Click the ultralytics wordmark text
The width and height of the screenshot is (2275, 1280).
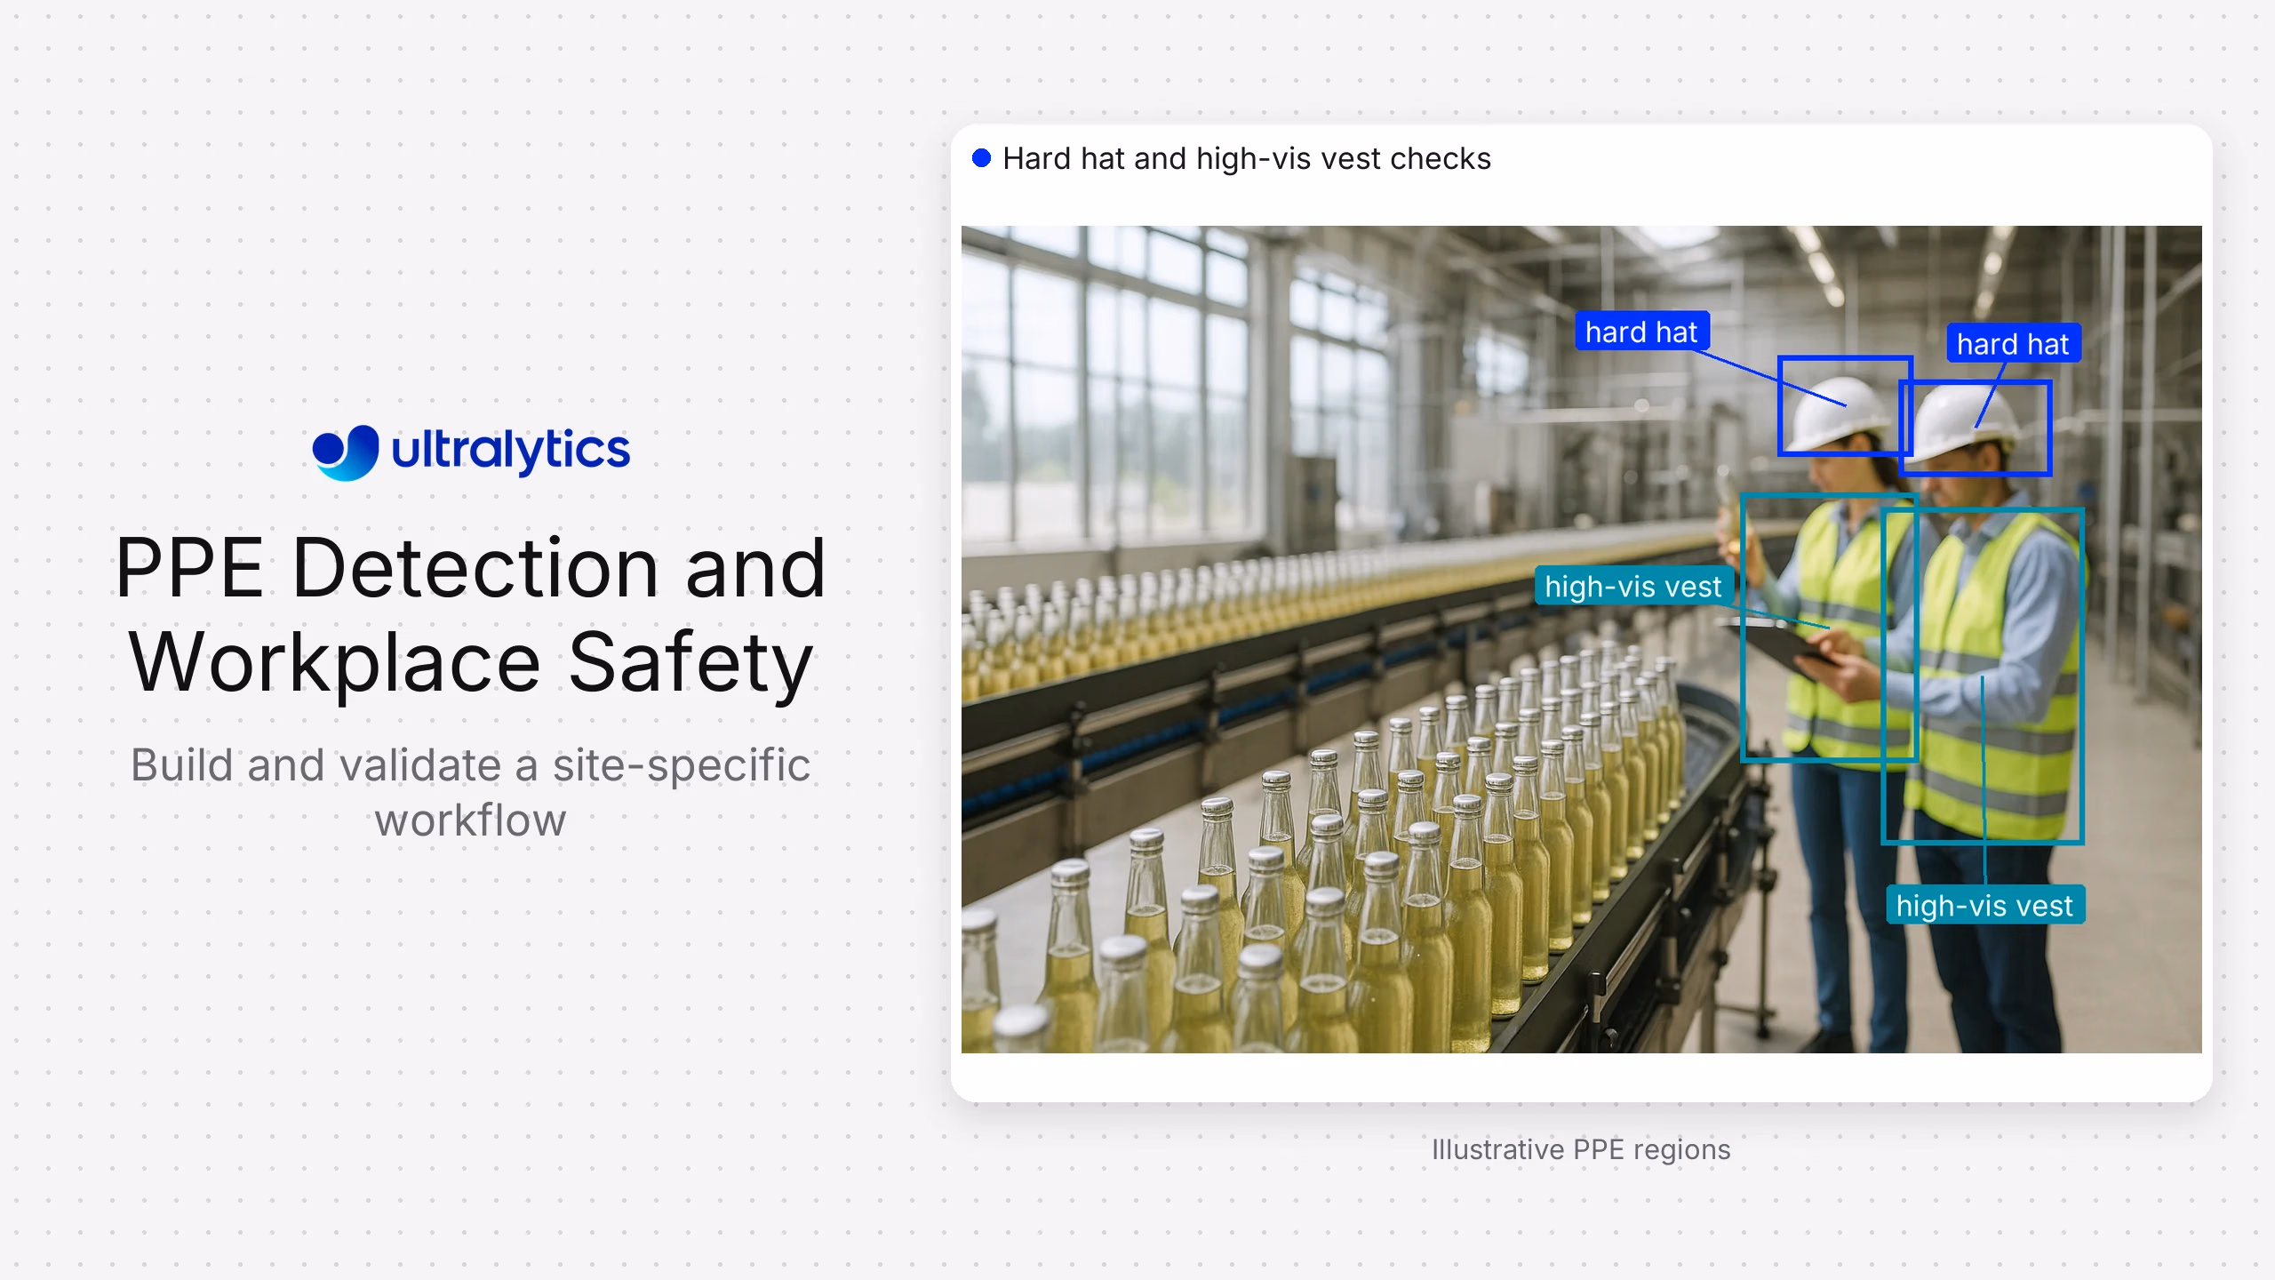[x=511, y=452]
